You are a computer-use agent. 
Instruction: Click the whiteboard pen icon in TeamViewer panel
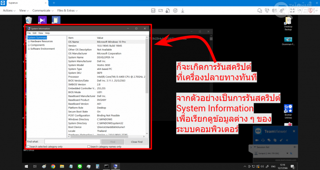pos(281,140)
